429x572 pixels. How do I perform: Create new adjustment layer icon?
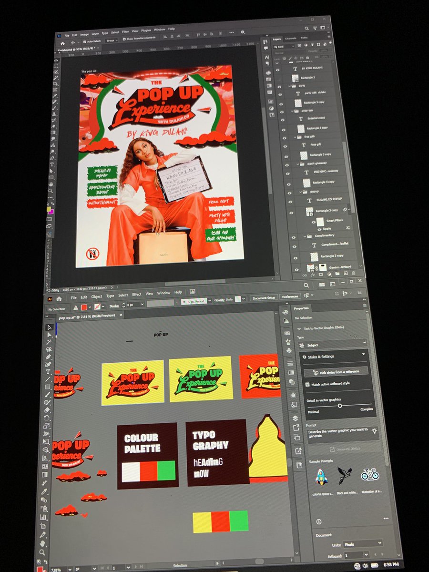coord(330,275)
